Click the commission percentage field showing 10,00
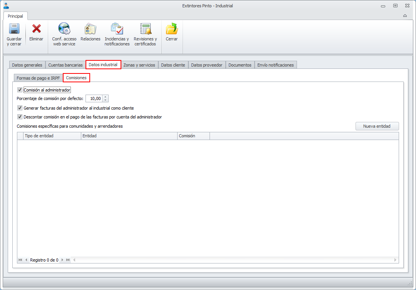Screen dimensions: 416x290 click(94, 98)
